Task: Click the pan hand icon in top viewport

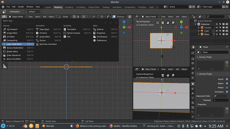Action: pos(168,23)
